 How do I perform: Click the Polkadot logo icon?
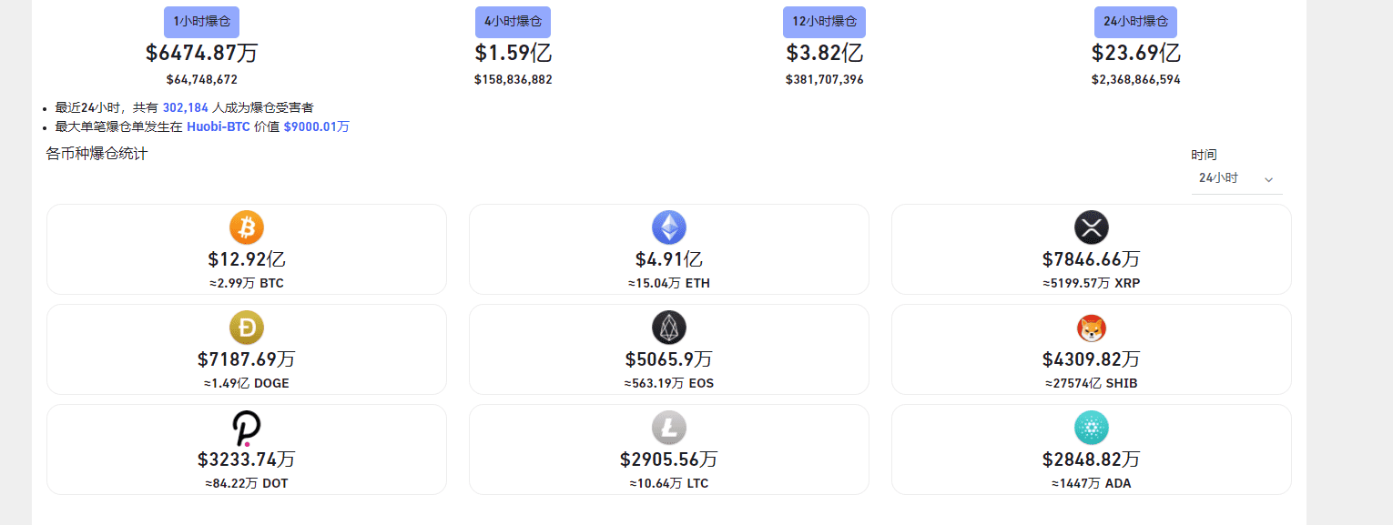click(x=247, y=428)
